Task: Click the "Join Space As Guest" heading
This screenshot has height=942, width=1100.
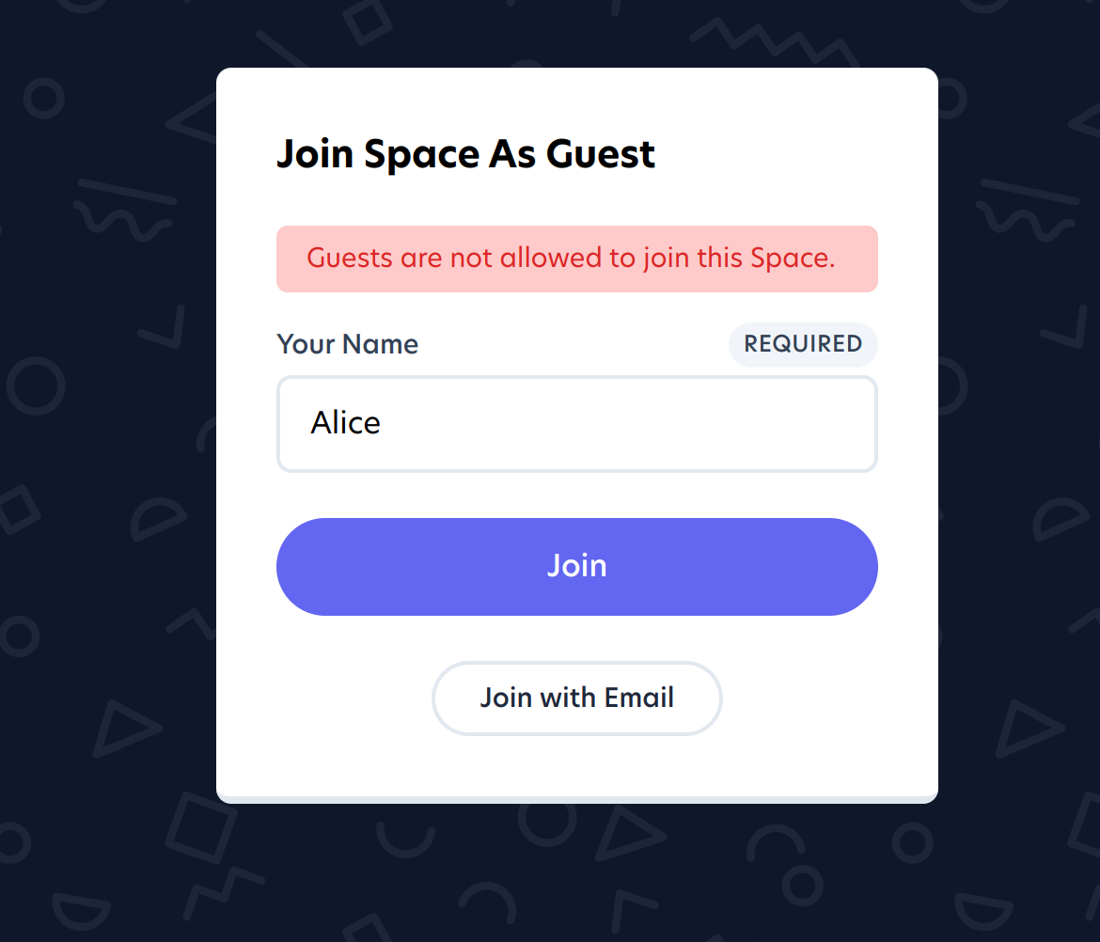Action: pyautogui.click(x=465, y=154)
